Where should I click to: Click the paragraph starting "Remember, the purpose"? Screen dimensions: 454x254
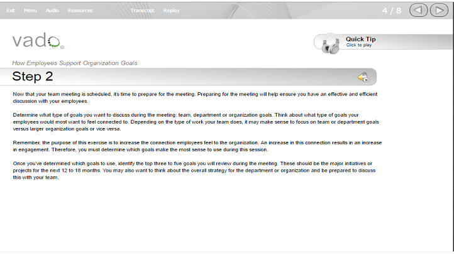pos(197,146)
